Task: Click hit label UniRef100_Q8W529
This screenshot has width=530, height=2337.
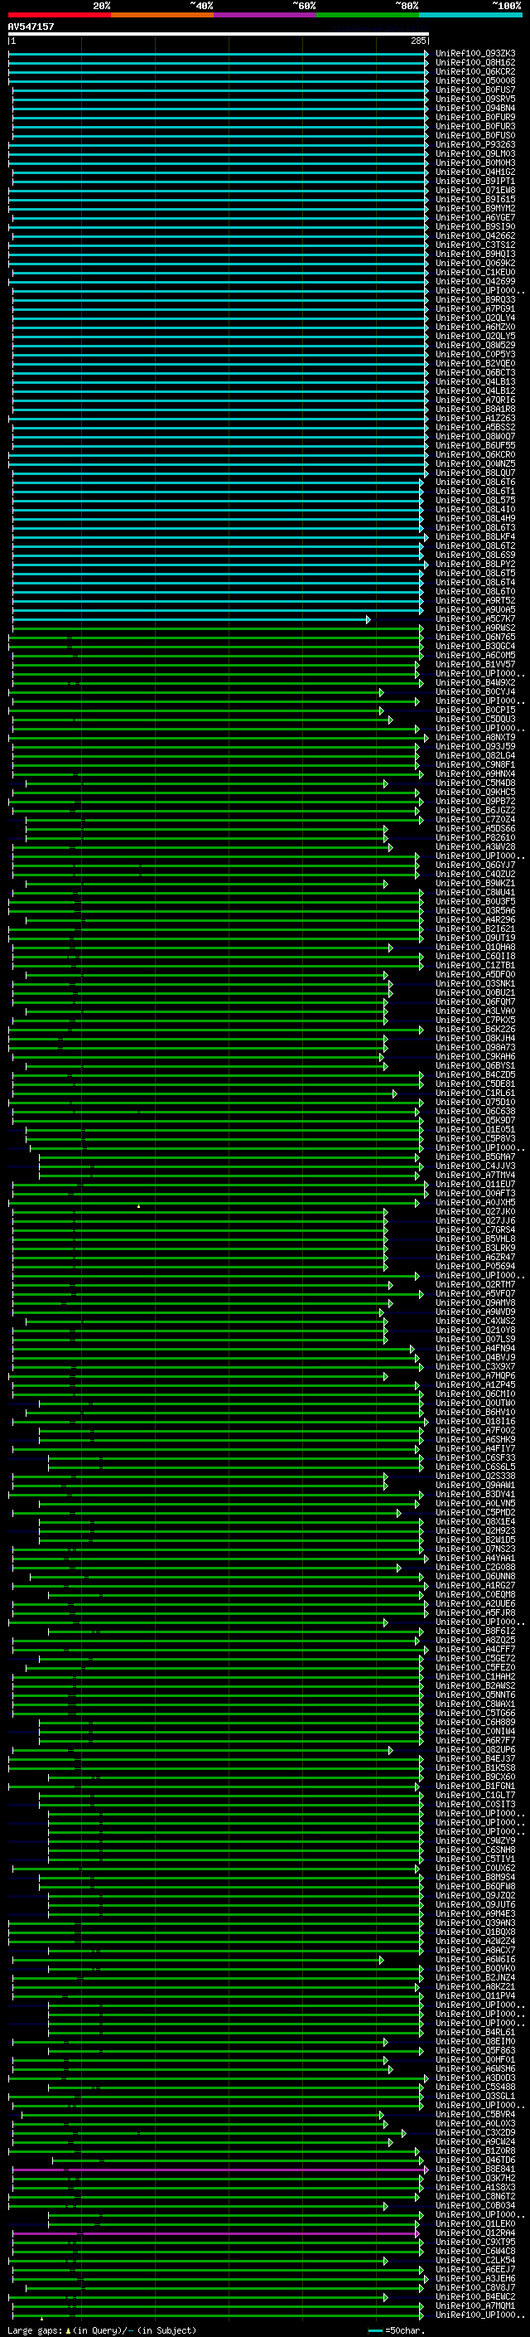Action: click(x=475, y=346)
